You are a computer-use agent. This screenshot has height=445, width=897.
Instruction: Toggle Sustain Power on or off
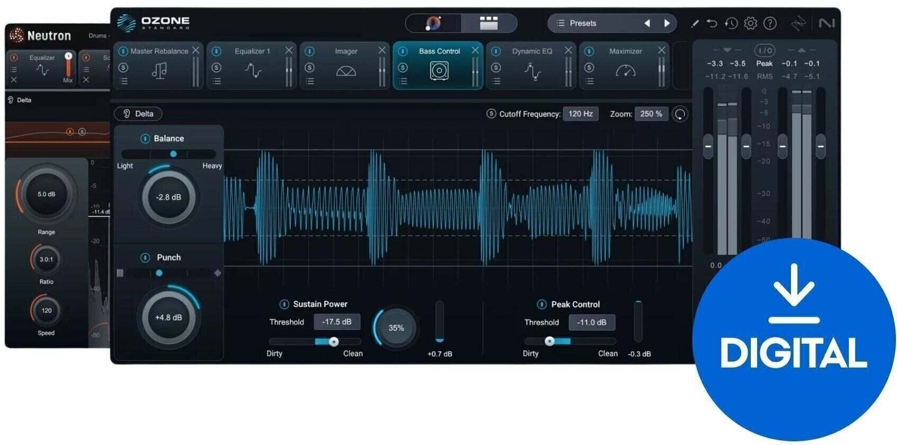point(284,304)
